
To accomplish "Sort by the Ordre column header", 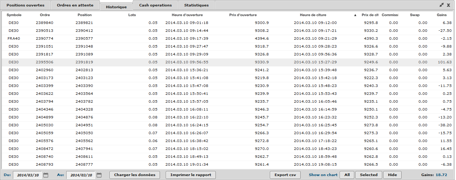I will click(45, 15).
